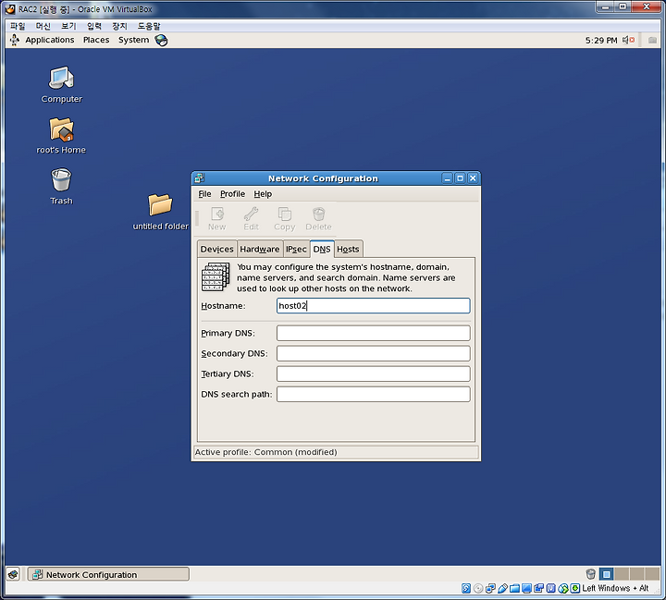This screenshot has width=666, height=600.
Task: Minimize the Network Configuration dialog
Action: (447, 178)
